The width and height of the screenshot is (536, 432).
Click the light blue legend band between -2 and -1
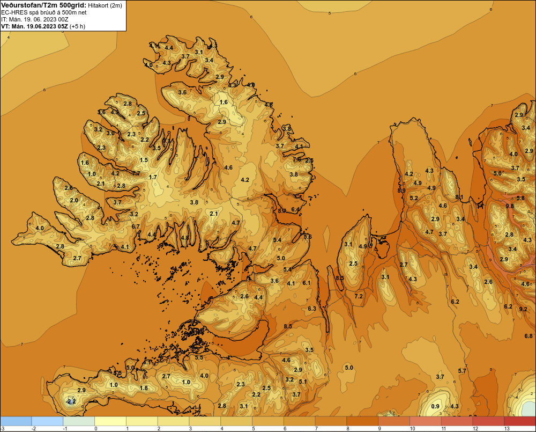pos(47,421)
